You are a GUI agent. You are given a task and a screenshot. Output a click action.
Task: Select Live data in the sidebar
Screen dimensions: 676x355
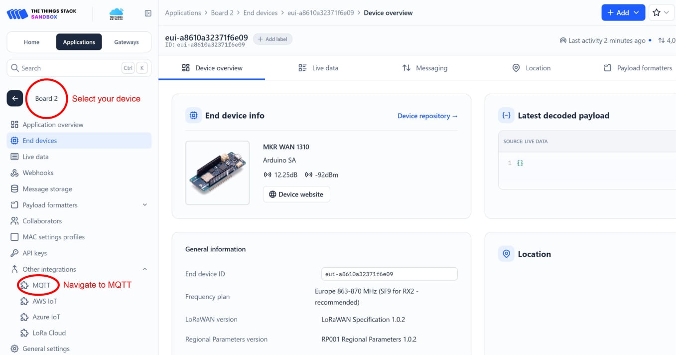point(35,157)
